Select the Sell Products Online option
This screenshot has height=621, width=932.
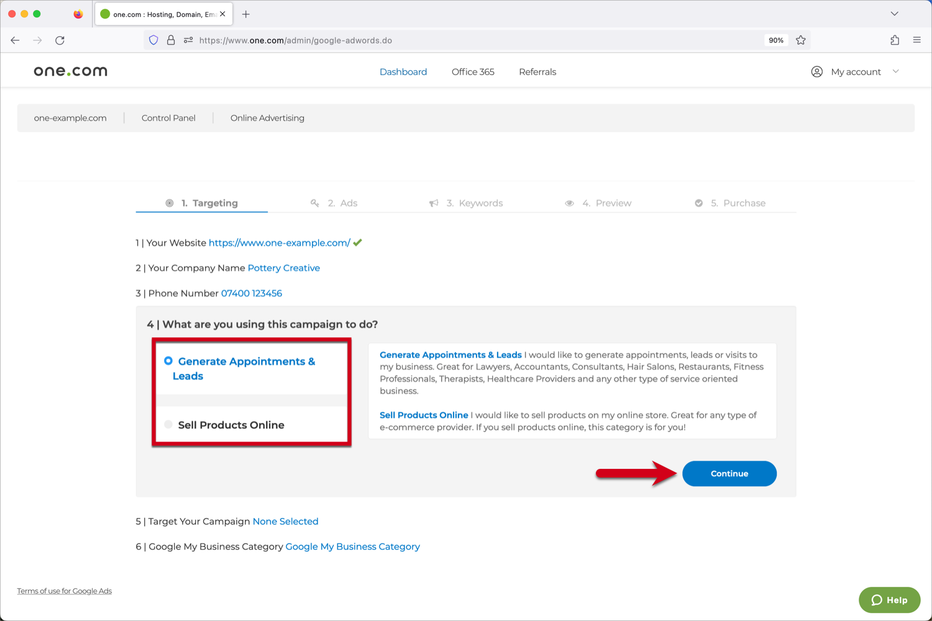(168, 424)
